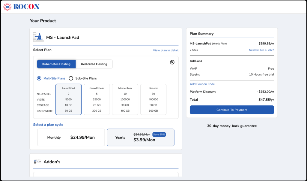Screen dimensions: 307x181
Task: Choose the Booster plan card
Action: [x=153, y=99]
